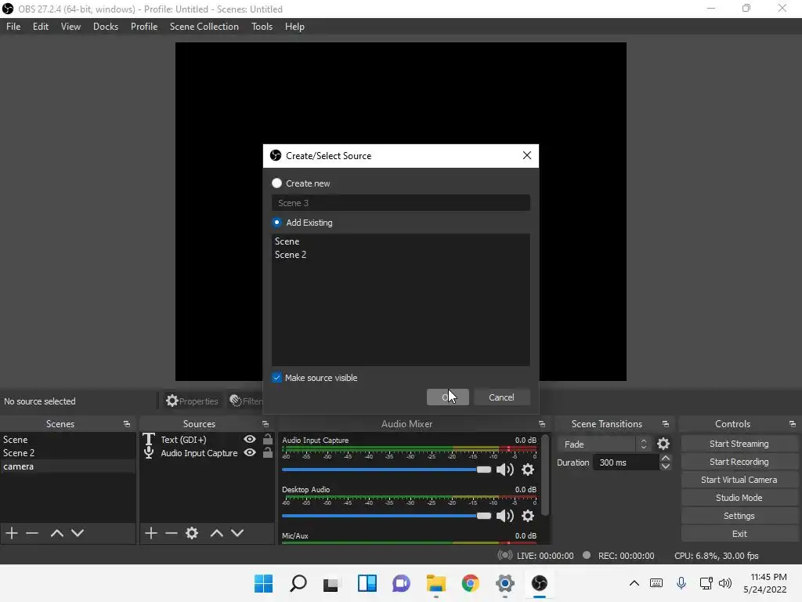
Task: Select Scene in the Add Existing list
Action: tap(400, 241)
